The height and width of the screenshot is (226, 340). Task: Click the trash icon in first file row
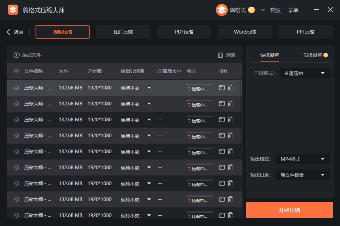pyautogui.click(x=230, y=88)
